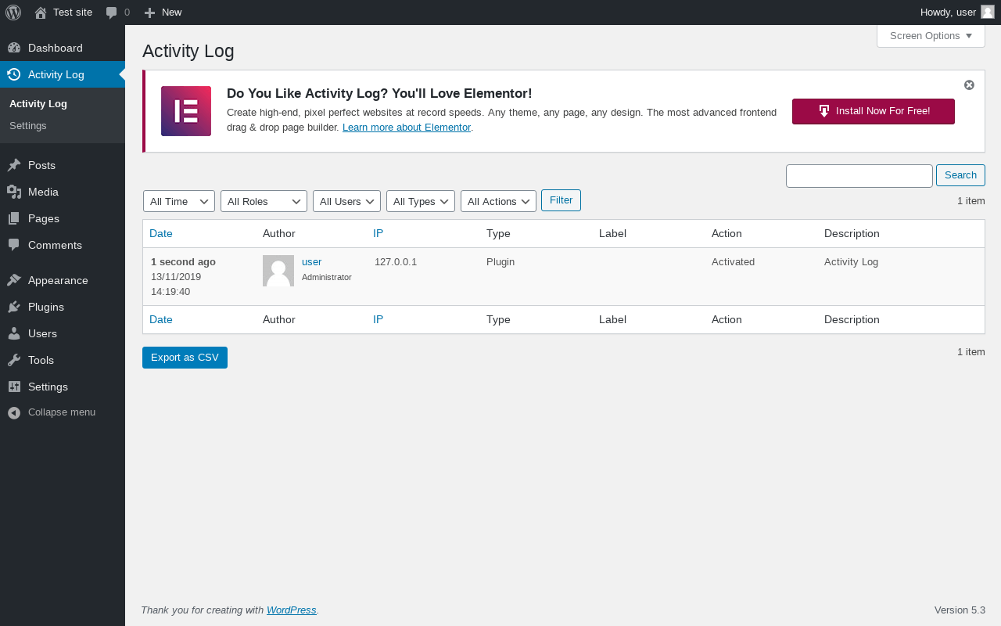Click the Plugins plug icon
The image size is (1001, 626).
click(14, 307)
